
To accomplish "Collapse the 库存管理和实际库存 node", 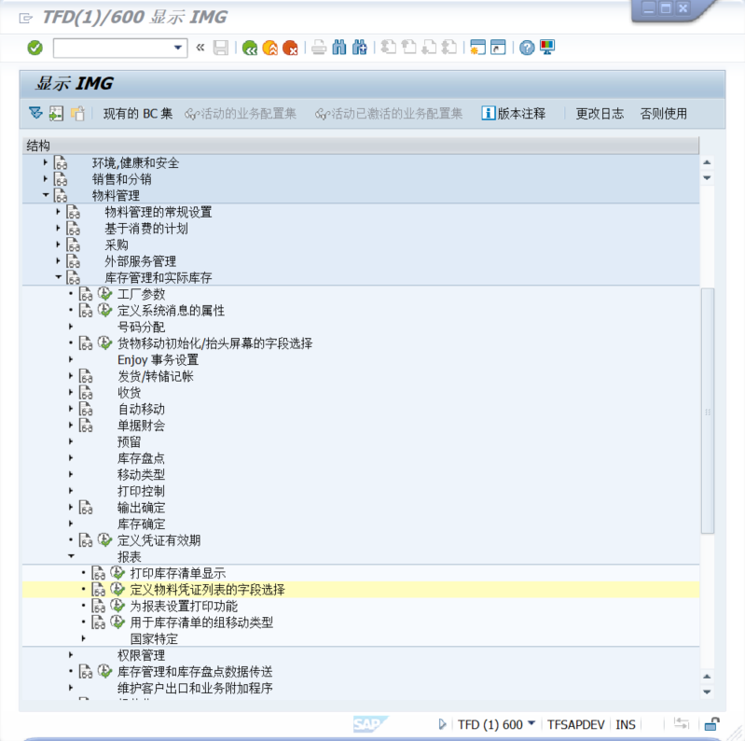I will coord(58,277).
